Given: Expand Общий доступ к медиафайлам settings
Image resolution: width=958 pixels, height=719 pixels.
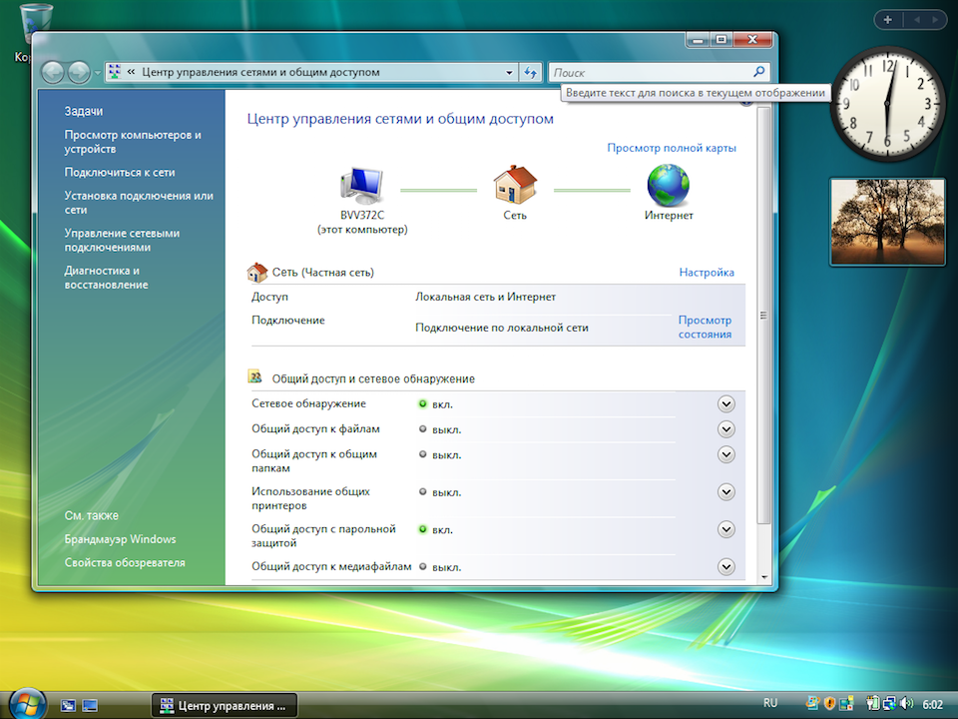Looking at the screenshot, I should [725, 567].
